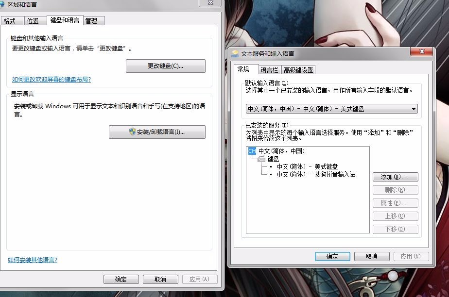449x297 pixels.
Task: Switch to the 格式 tab
Action: (x=10, y=21)
